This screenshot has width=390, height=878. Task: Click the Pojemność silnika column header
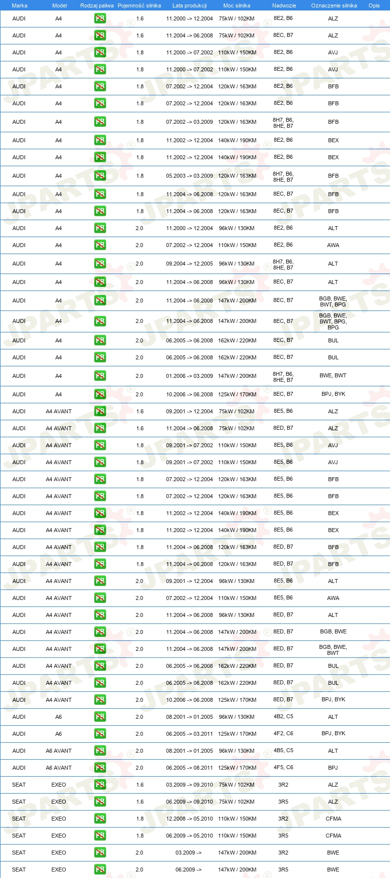pos(139,5)
